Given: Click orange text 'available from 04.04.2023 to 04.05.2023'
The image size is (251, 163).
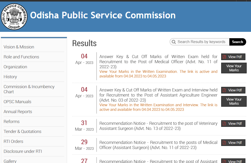Looking at the screenshot, I should coord(133,76).
